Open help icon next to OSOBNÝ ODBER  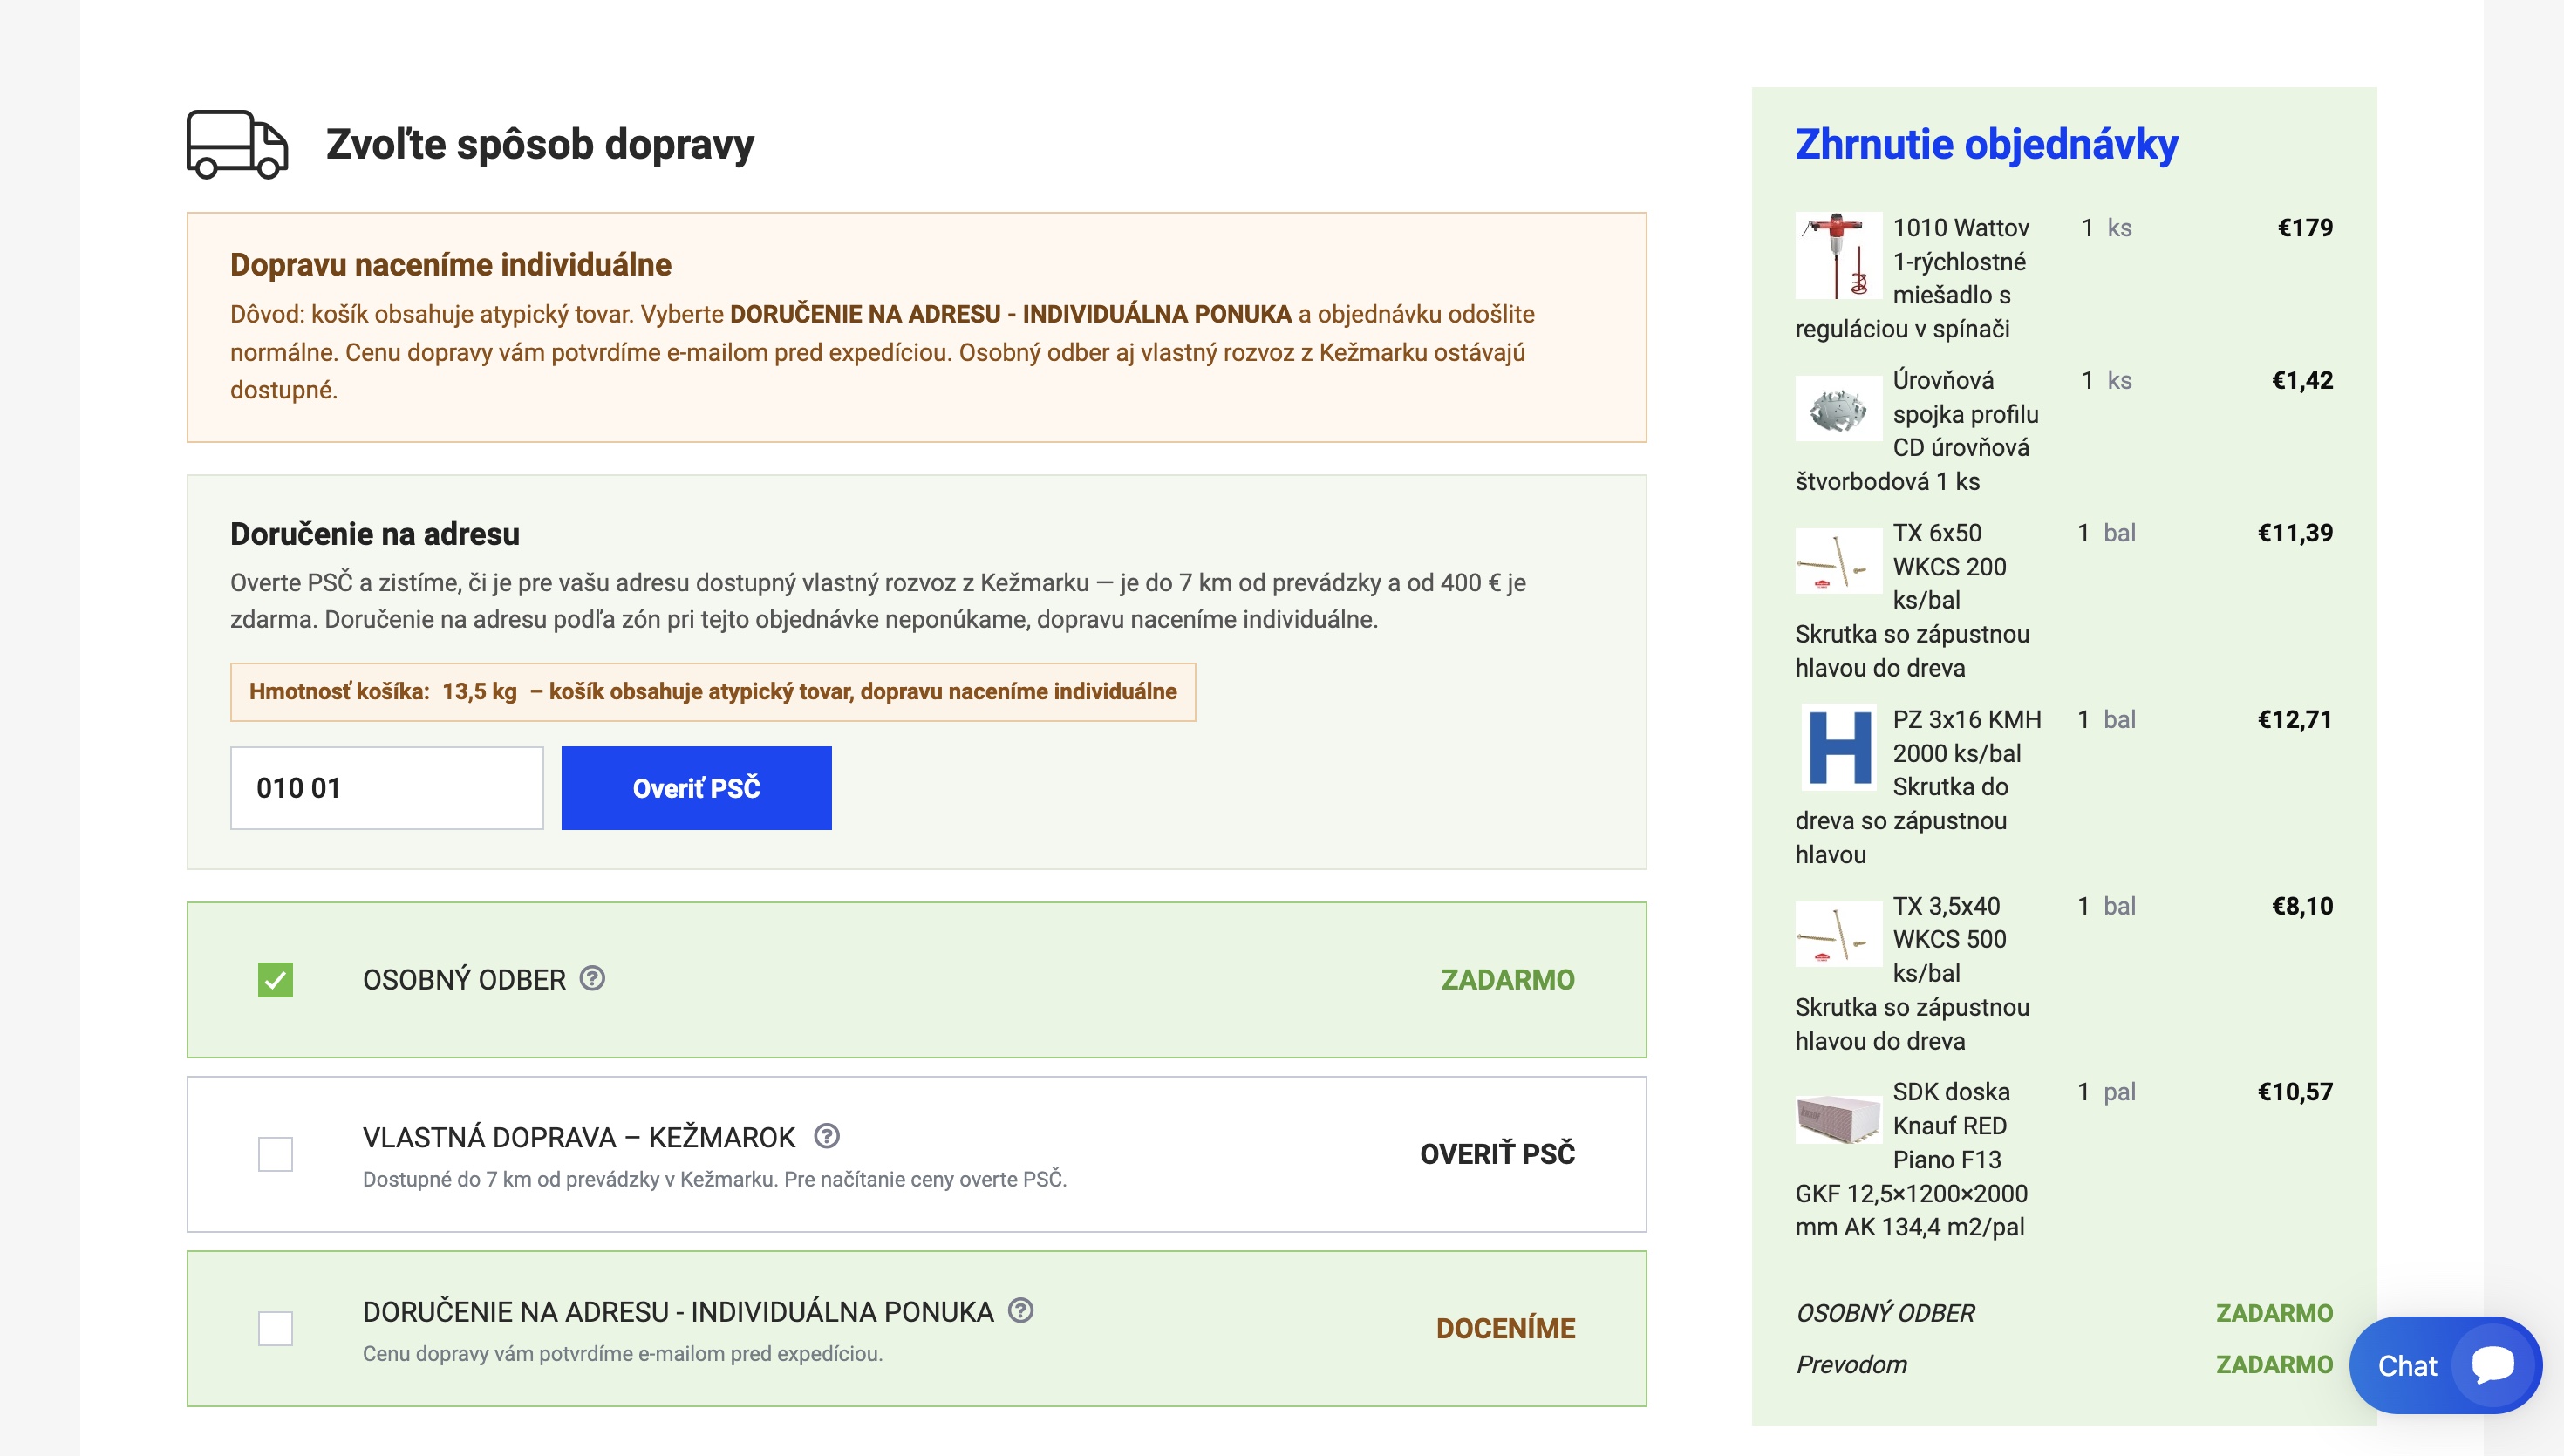pyautogui.click(x=592, y=978)
